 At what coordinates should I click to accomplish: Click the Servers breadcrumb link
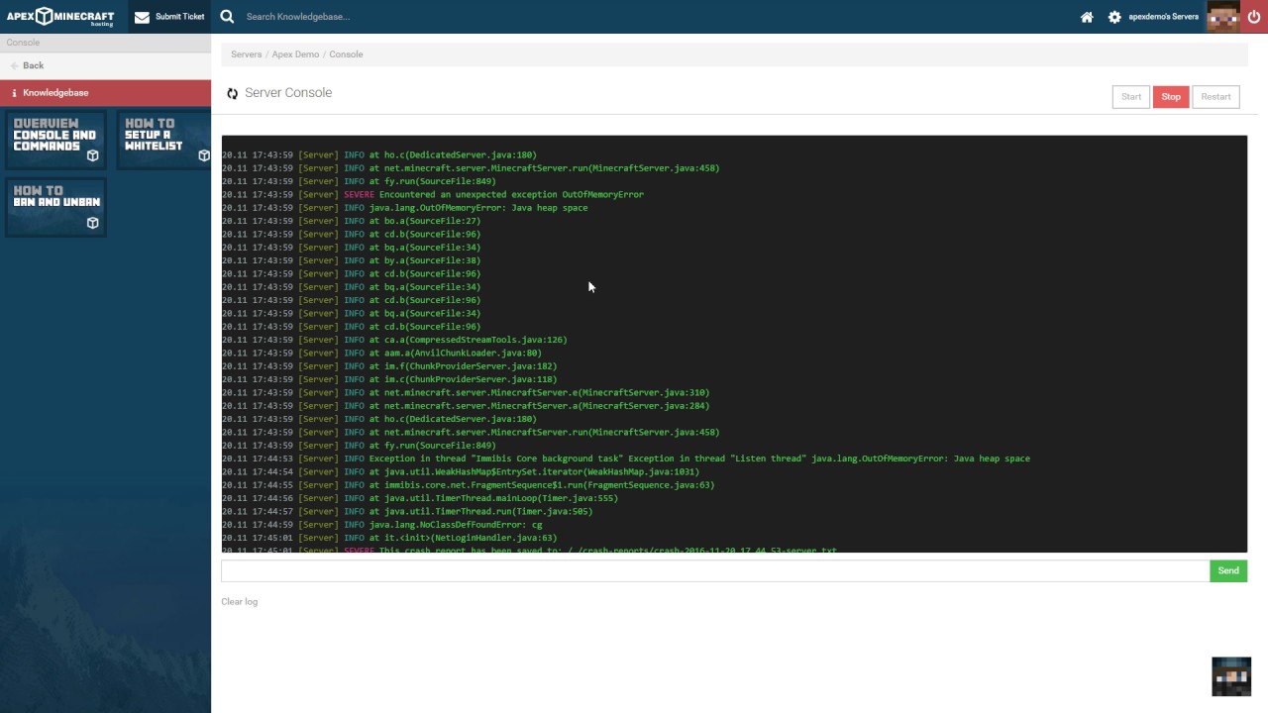point(246,54)
